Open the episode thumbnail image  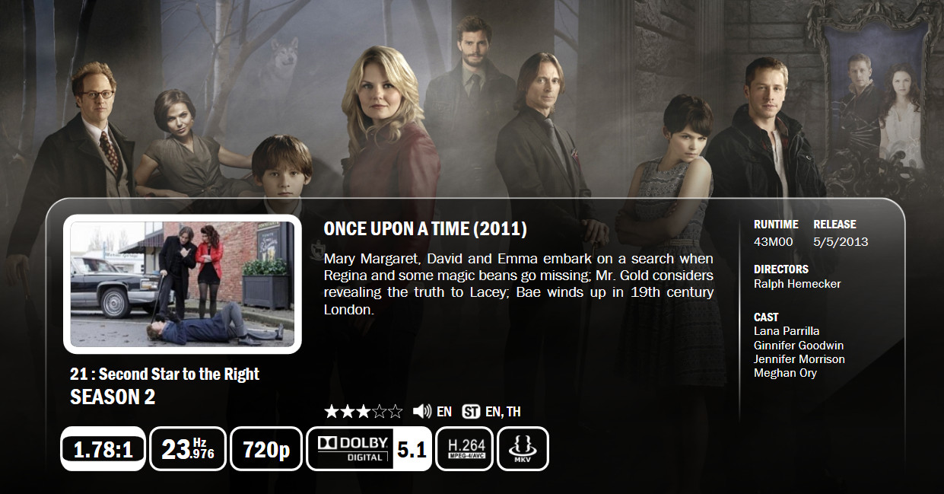(x=183, y=284)
